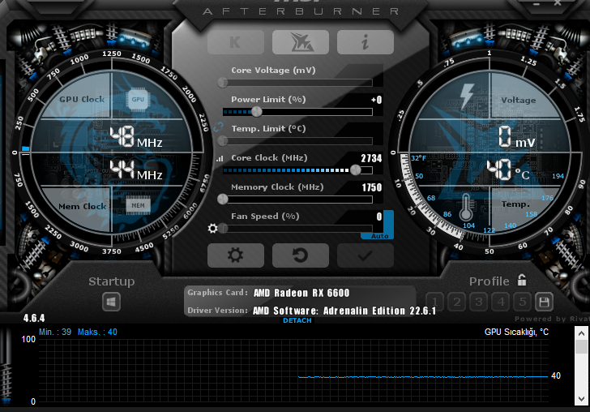Launch the OC Scanner jet icon
The image size is (590, 412).
coord(300,42)
